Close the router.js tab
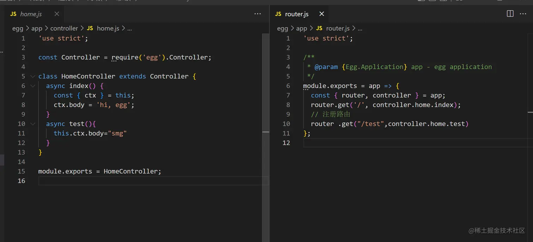 (x=321, y=14)
